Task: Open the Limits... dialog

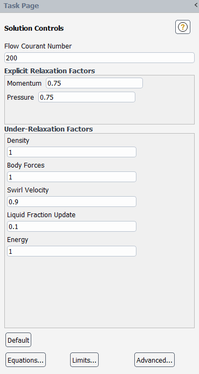Action: pos(84,359)
